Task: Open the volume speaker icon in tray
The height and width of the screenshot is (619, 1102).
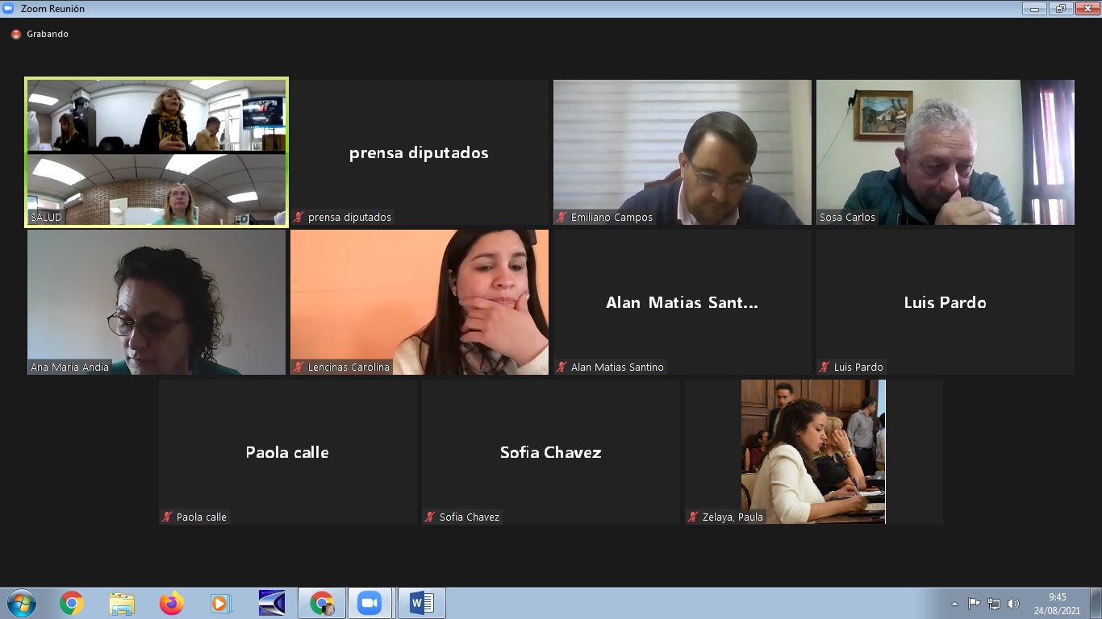Action: (1013, 604)
